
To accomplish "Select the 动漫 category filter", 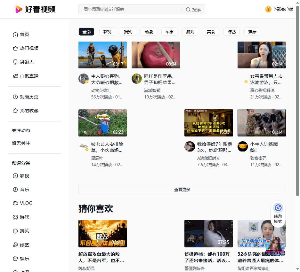I will pos(149,32).
